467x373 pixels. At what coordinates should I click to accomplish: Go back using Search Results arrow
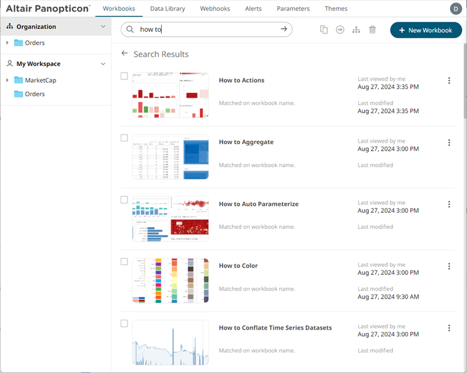125,54
